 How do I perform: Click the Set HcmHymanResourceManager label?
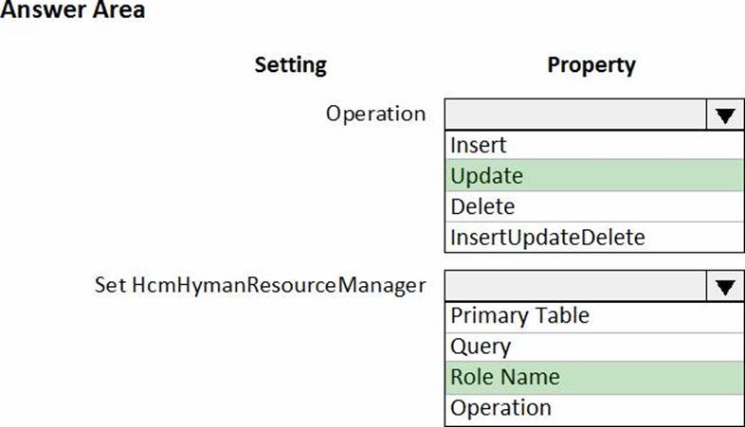[260, 284]
